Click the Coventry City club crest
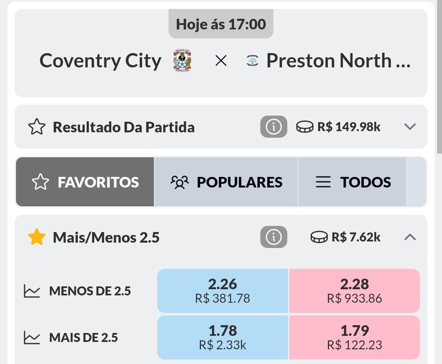Viewport: 442px width, 364px height. (182, 61)
